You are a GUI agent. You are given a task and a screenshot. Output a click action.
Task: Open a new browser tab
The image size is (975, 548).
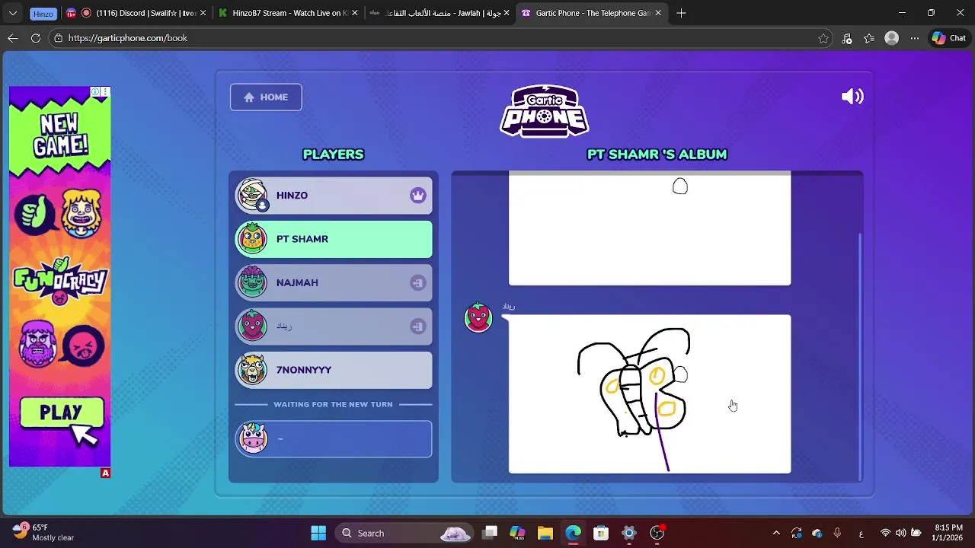click(x=681, y=13)
